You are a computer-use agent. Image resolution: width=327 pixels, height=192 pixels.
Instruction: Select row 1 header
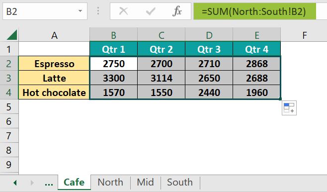click(9, 49)
